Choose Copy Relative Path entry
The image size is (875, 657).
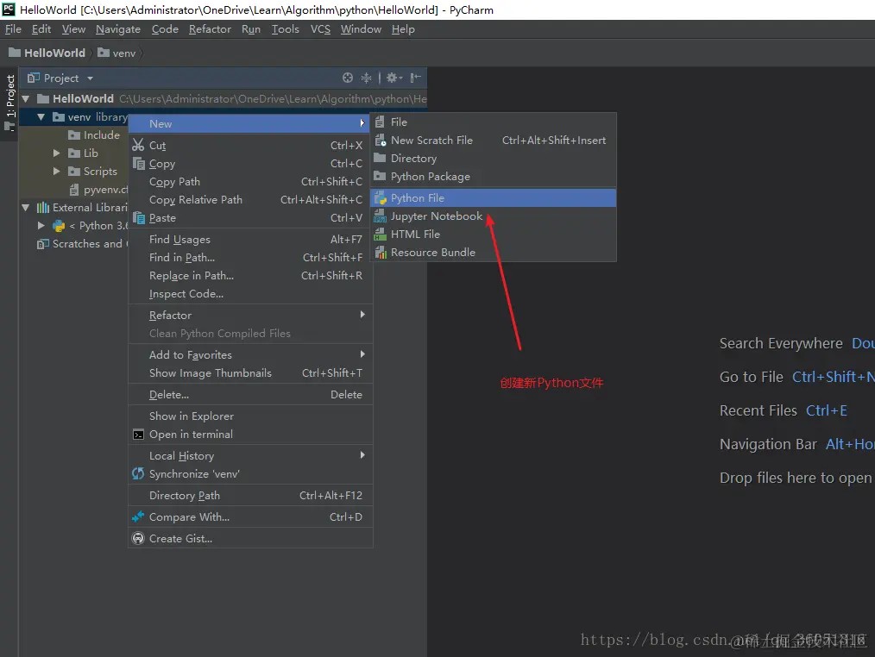click(x=250, y=200)
